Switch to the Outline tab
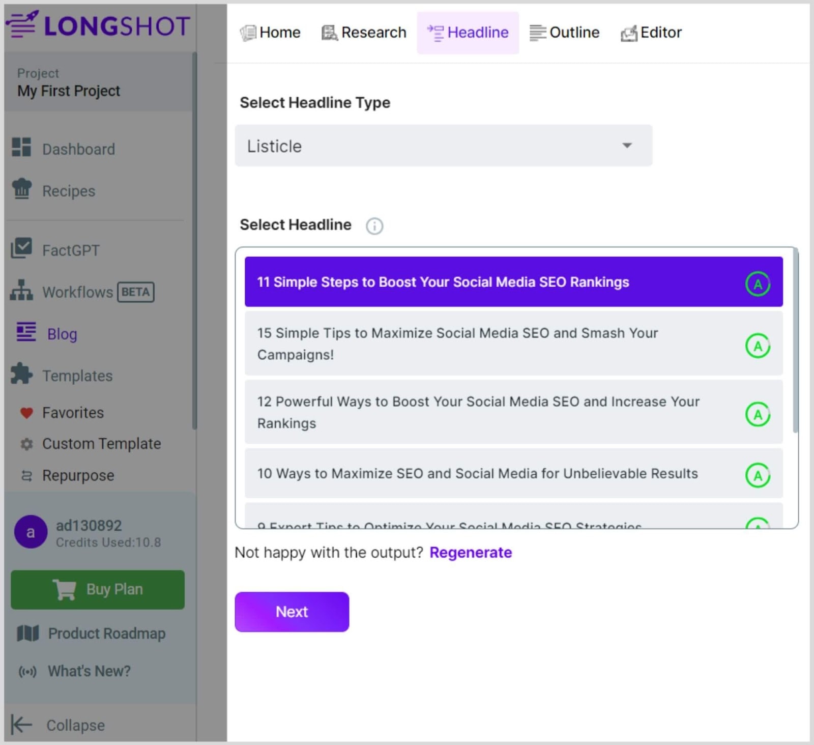The height and width of the screenshot is (745, 814). pos(565,32)
